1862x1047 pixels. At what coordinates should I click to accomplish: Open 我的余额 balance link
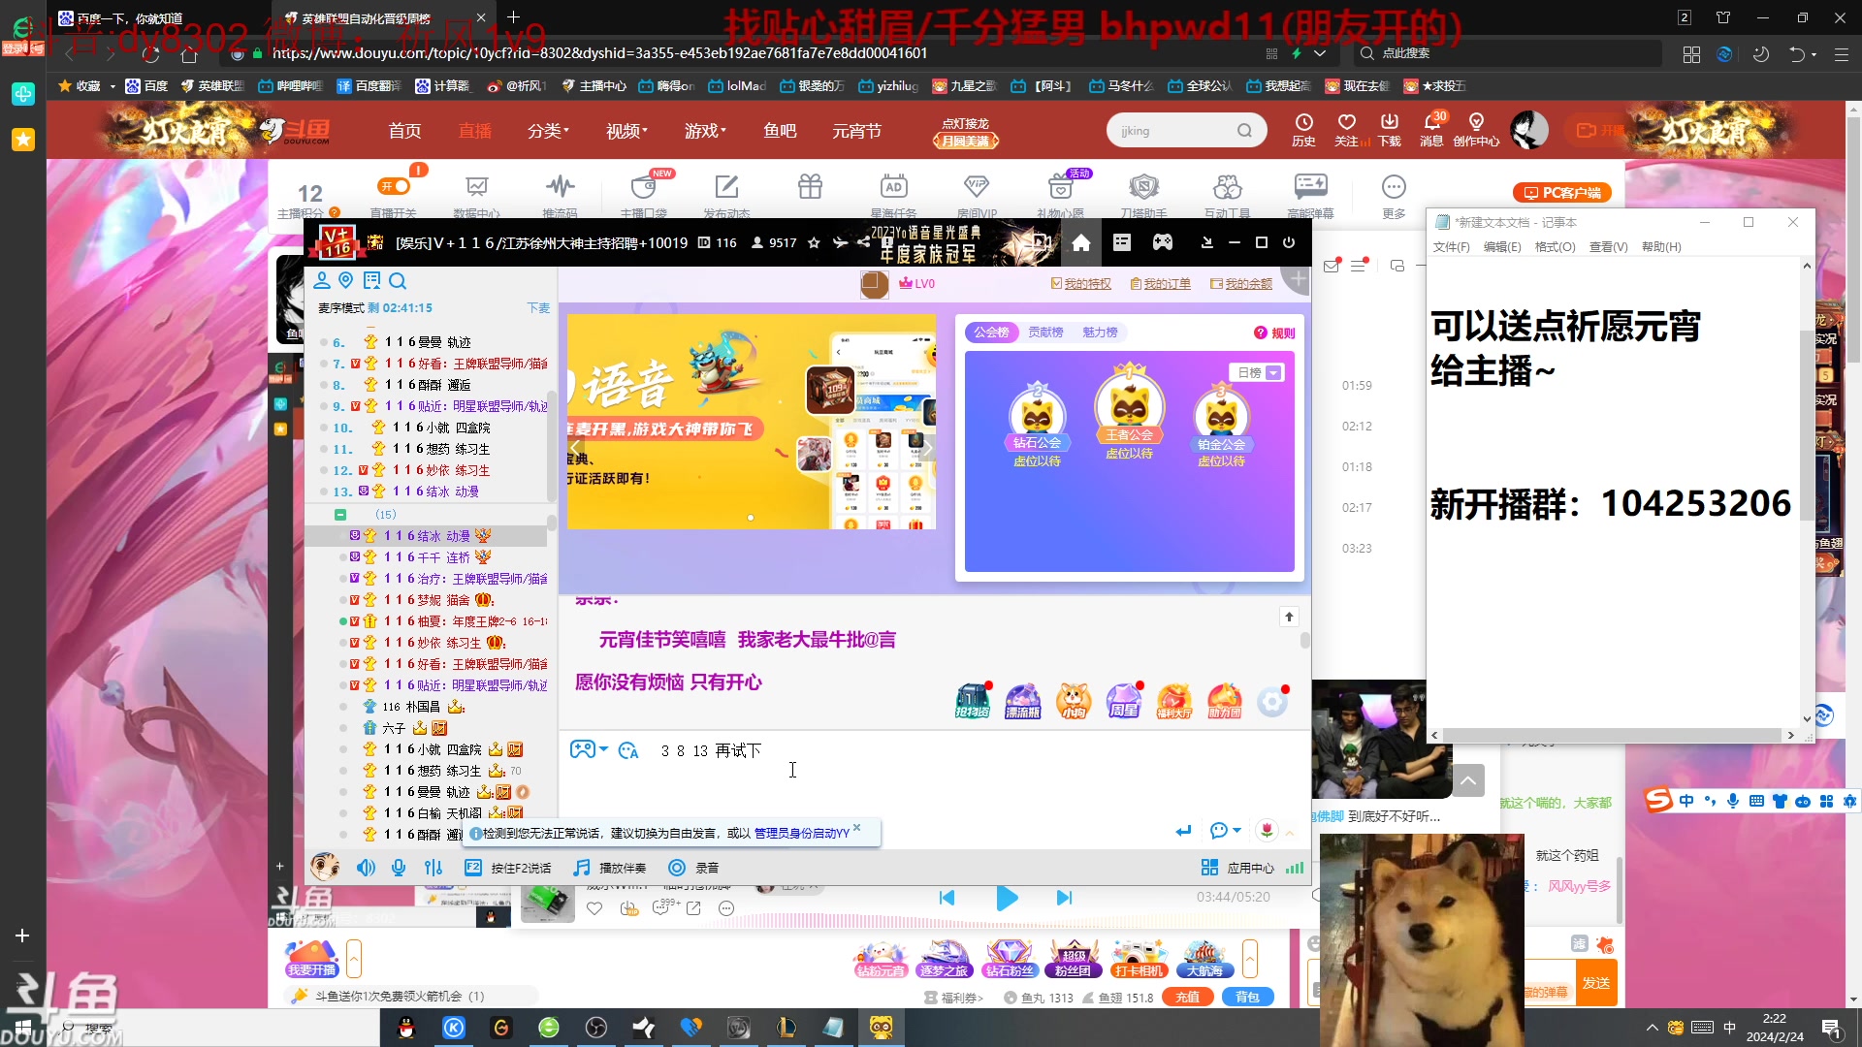click(1241, 284)
